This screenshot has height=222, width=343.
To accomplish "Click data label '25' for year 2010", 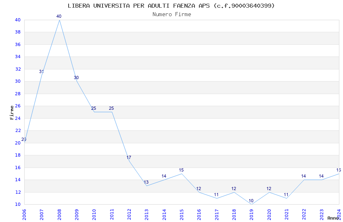I will pyautogui.click(x=94, y=108).
